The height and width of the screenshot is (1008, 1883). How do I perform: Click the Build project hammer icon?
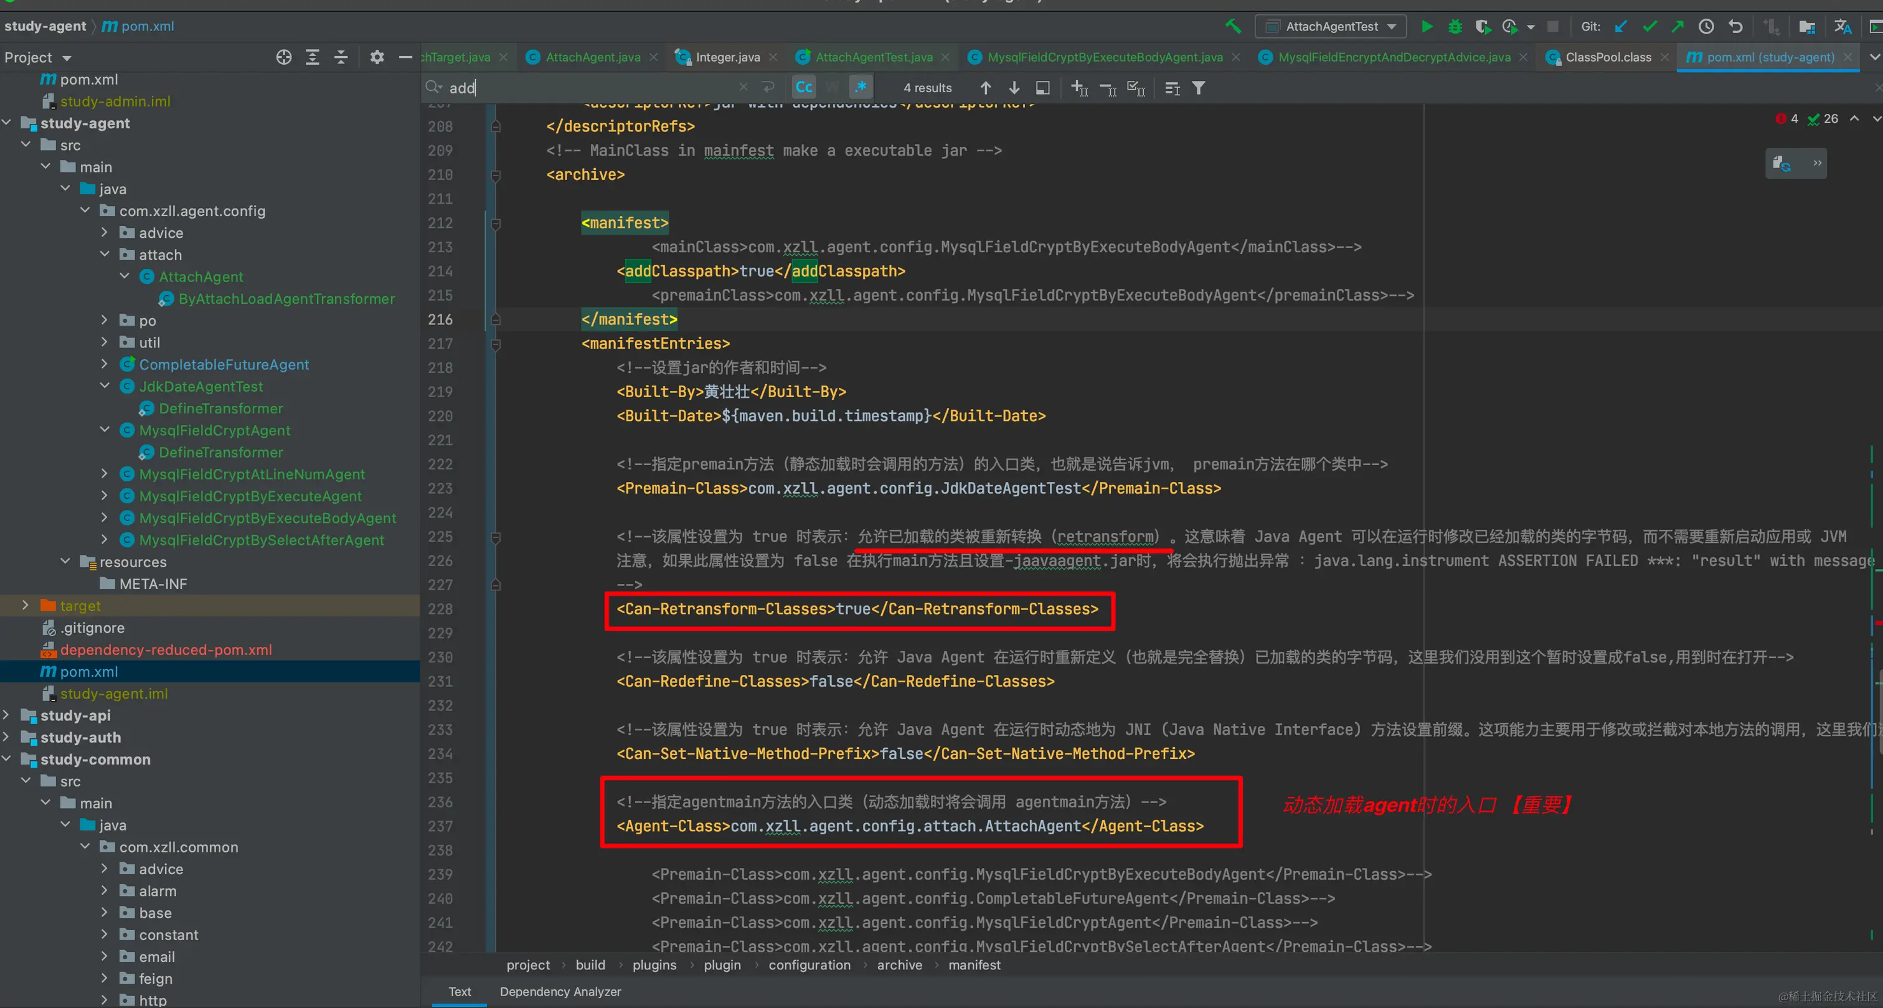click(x=1233, y=27)
